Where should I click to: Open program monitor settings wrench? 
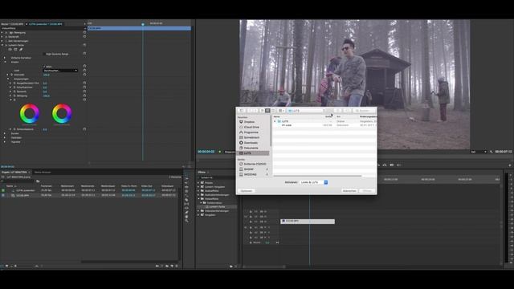point(491,152)
